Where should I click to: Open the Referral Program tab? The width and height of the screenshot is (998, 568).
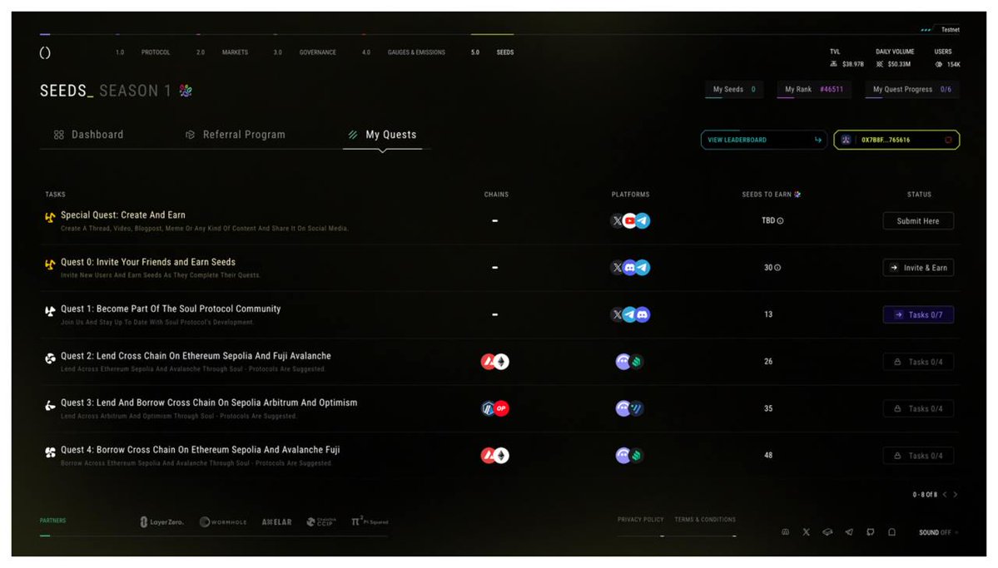[x=236, y=135]
